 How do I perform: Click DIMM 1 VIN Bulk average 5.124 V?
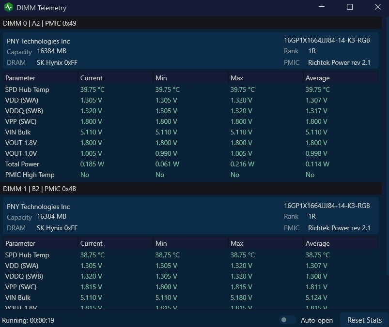(316, 297)
